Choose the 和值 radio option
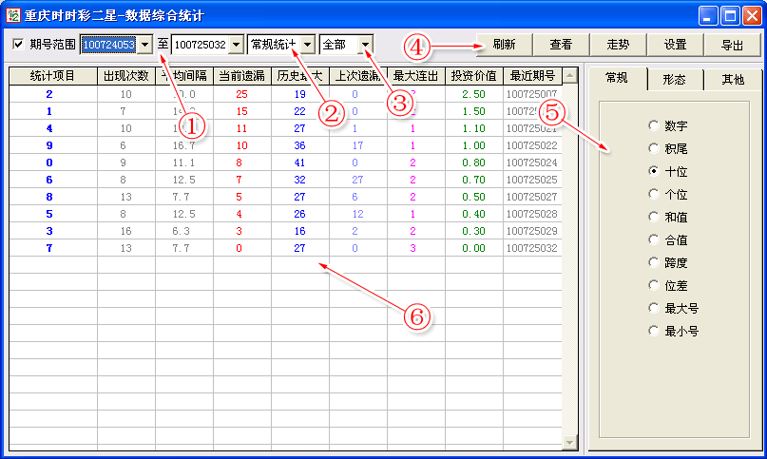Image resolution: width=767 pixels, height=459 pixels. [x=653, y=217]
